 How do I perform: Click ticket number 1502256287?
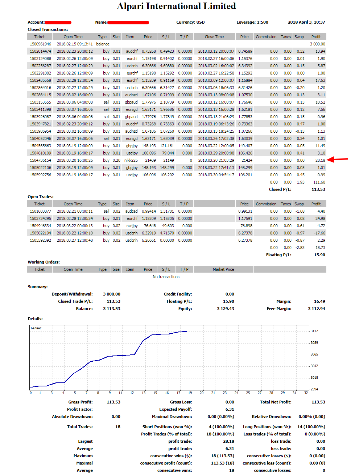click(41, 66)
